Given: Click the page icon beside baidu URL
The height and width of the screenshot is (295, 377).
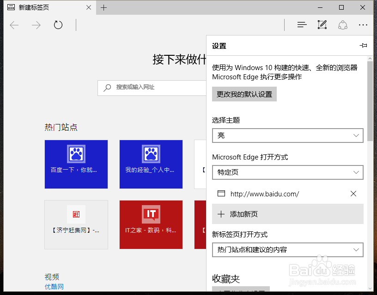Looking at the screenshot, I should coord(221,193).
